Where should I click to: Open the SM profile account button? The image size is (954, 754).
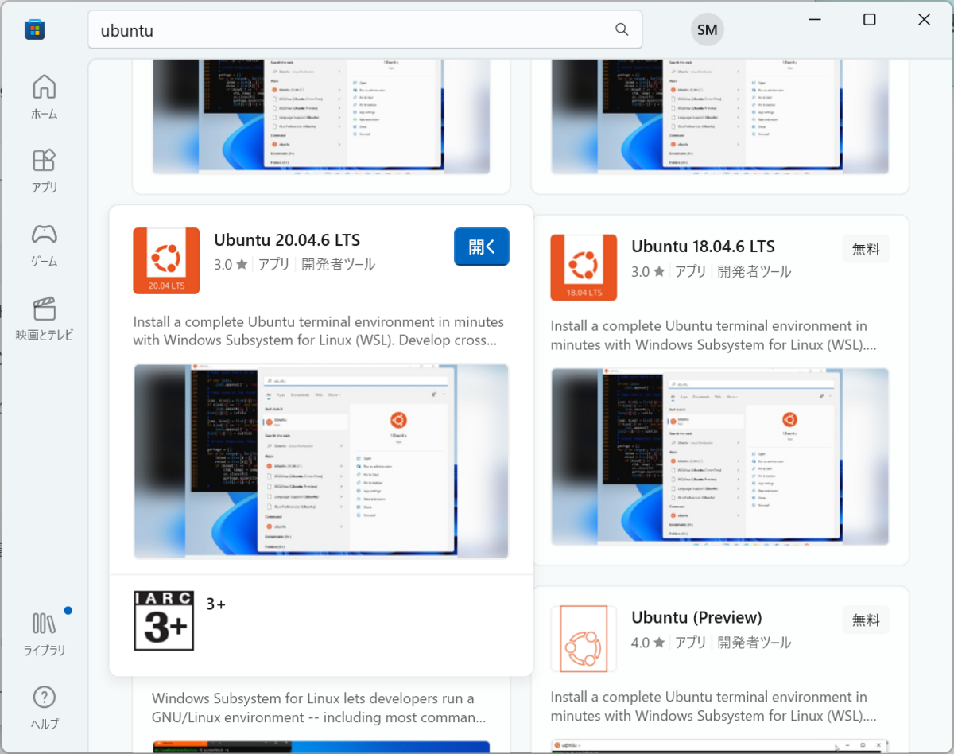707,30
